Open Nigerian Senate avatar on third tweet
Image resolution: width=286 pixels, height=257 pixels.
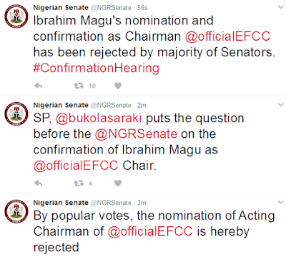click(16, 211)
